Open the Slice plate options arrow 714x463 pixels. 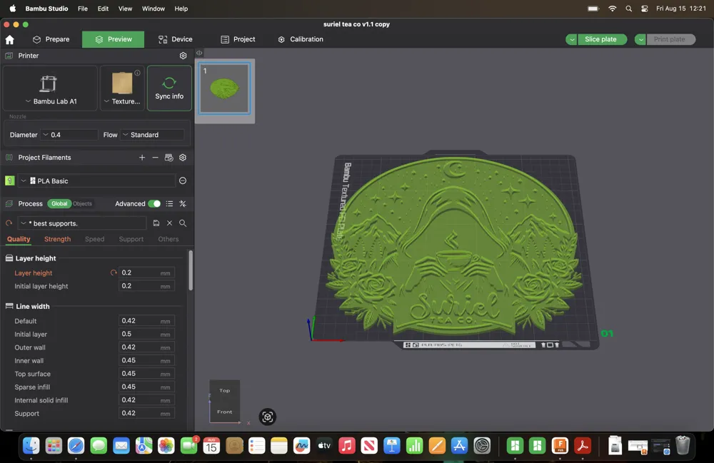pyautogui.click(x=571, y=39)
